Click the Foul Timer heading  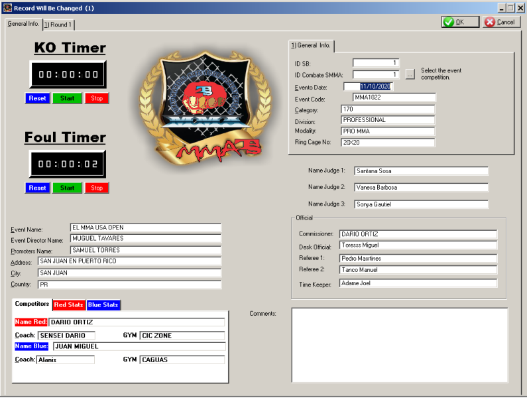coord(65,137)
